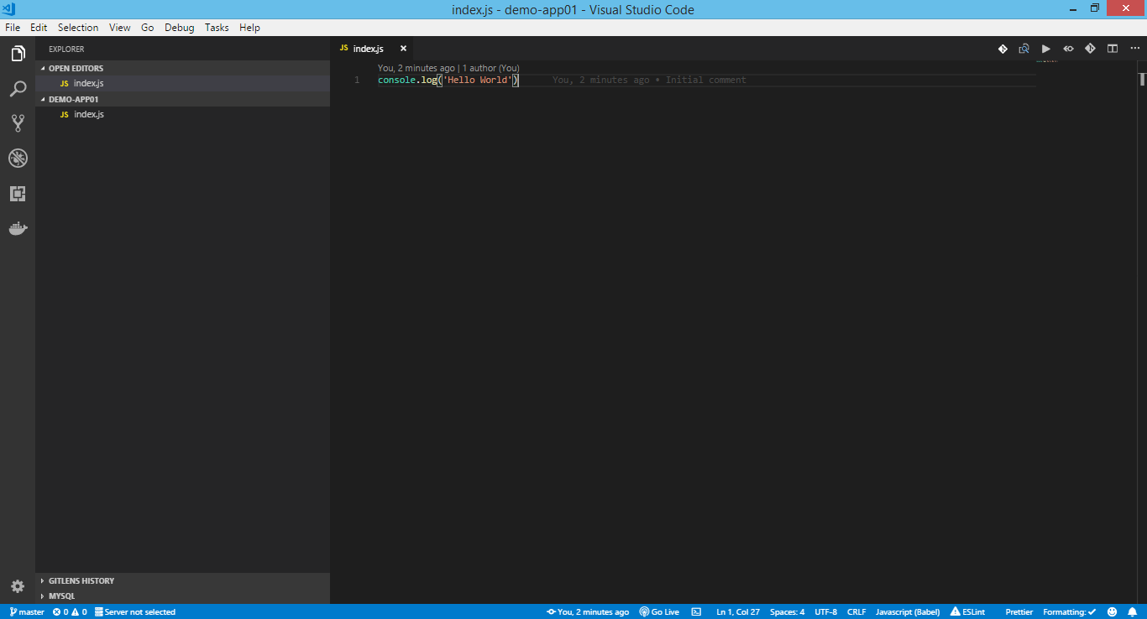Open the Search view in the sidebar
This screenshot has height=619, width=1147.
click(x=18, y=88)
